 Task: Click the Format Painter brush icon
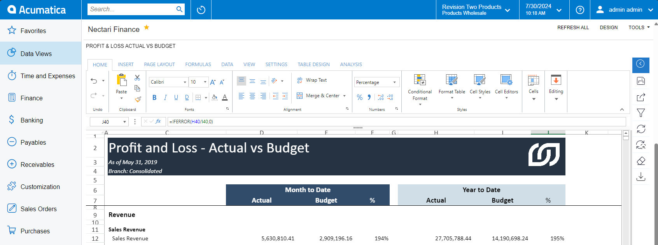138,99
